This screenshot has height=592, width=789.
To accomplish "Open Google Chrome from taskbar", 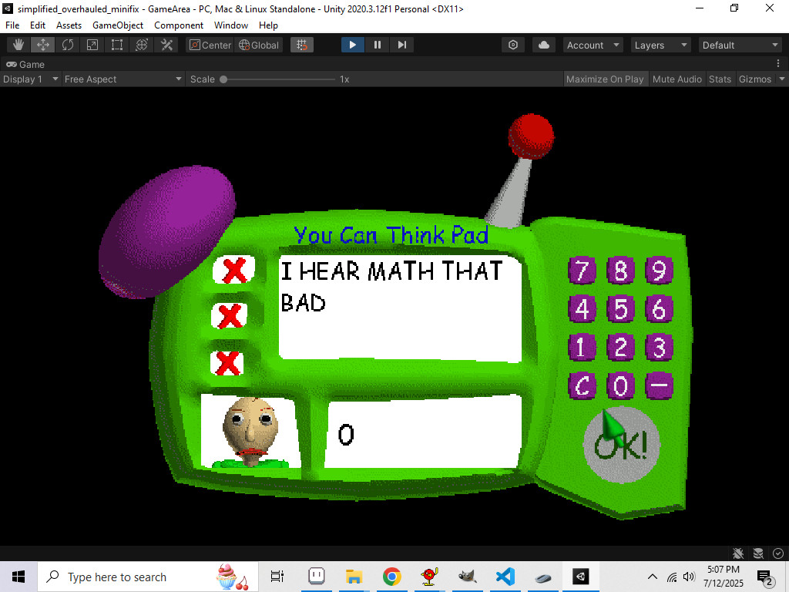I will point(392,577).
